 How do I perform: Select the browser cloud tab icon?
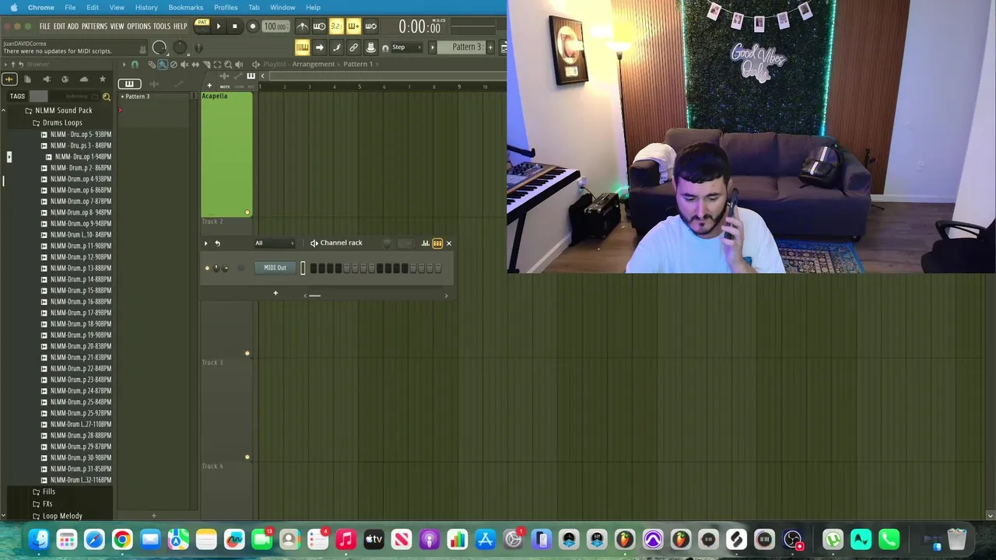click(84, 79)
